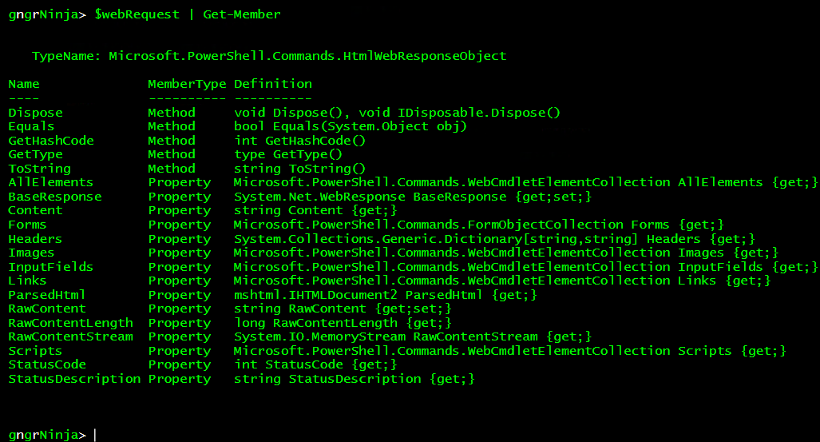
Task: Click the Forms property name
Action: coord(27,225)
